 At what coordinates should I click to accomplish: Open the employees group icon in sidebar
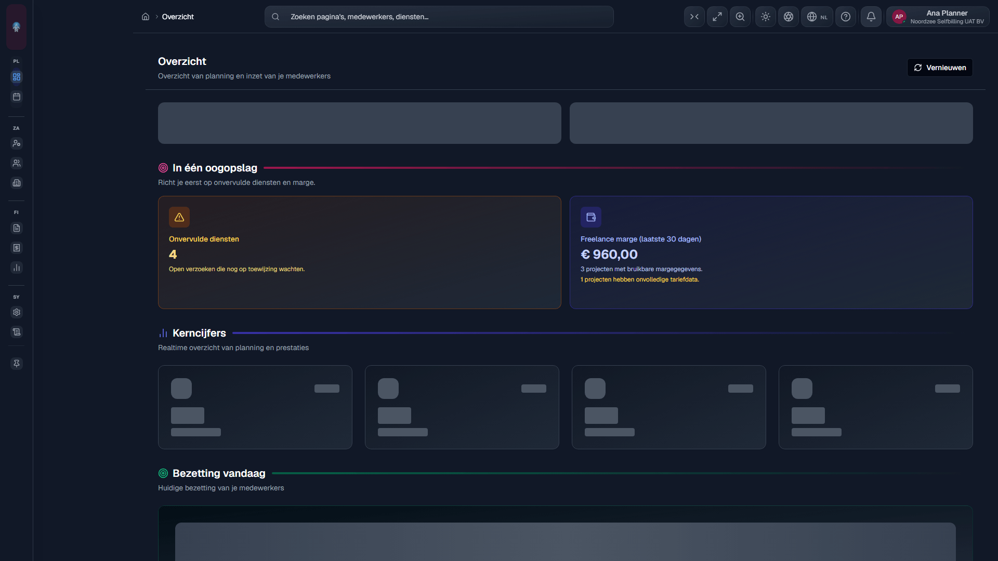[17, 163]
